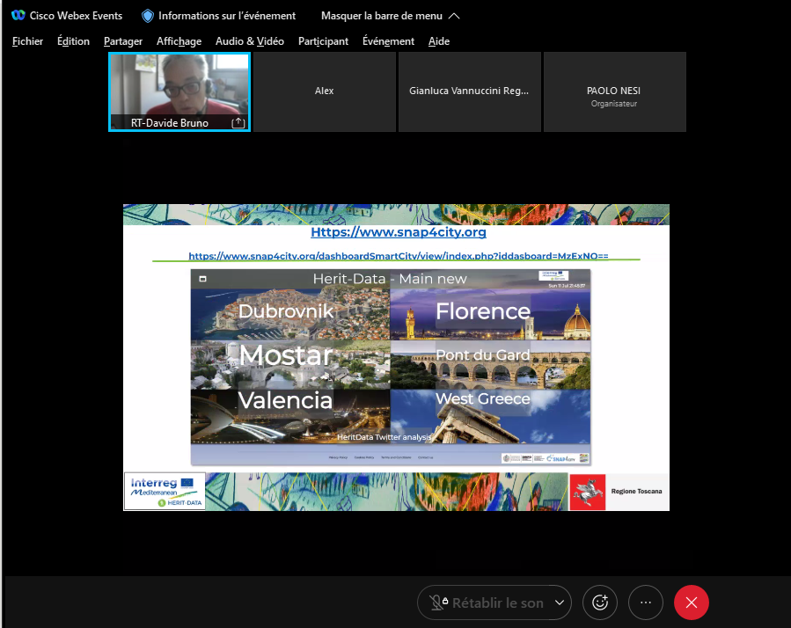The image size is (791, 628).
Task: Select the Alex participant tile
Action: 325,91
